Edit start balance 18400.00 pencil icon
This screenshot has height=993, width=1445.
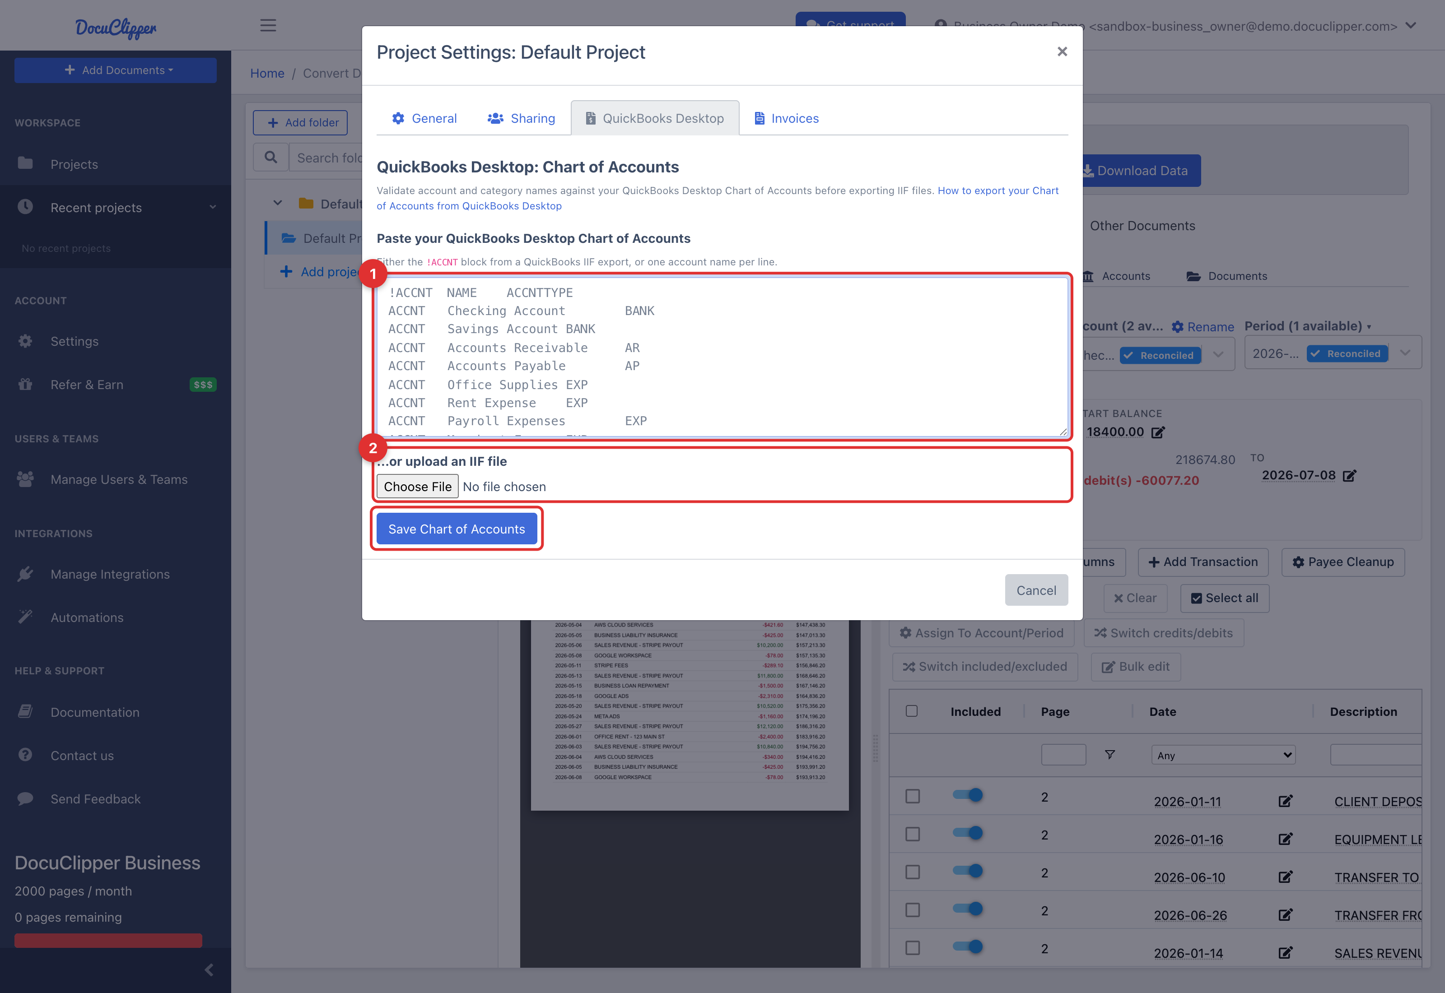1157,432
